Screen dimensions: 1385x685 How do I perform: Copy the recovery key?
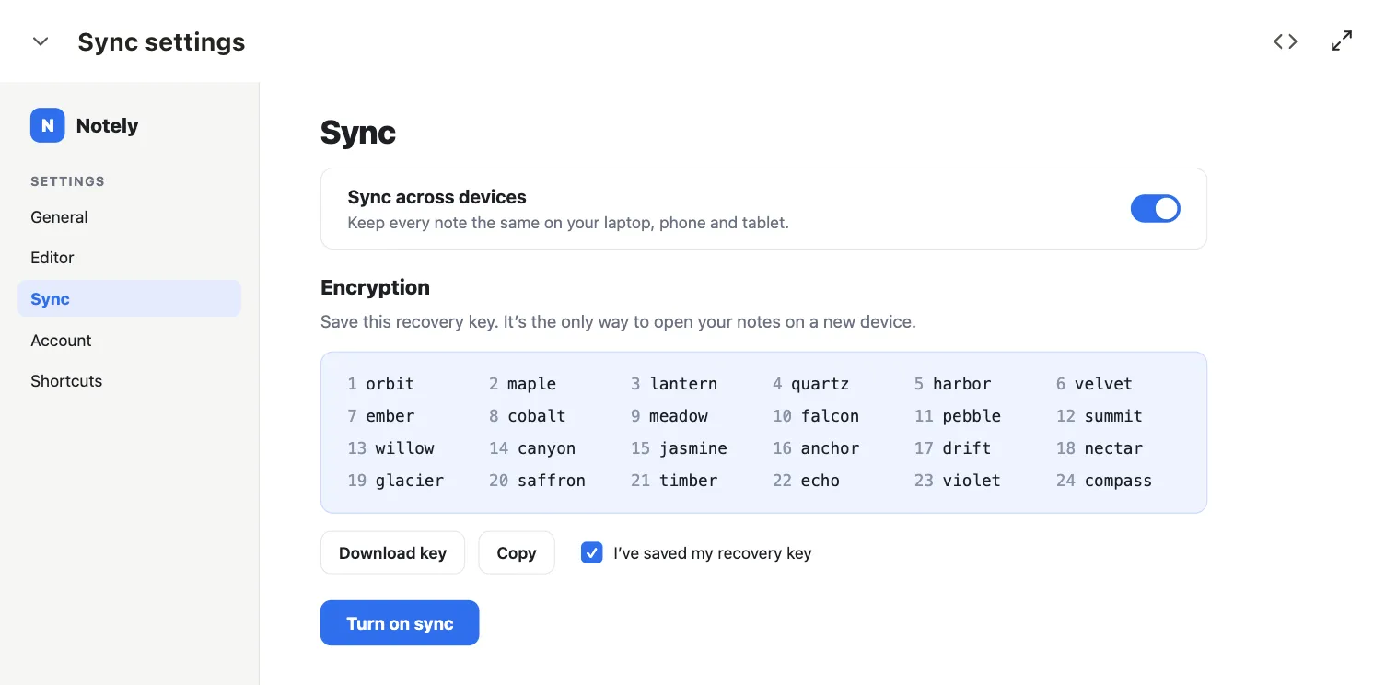click(517, 552)
